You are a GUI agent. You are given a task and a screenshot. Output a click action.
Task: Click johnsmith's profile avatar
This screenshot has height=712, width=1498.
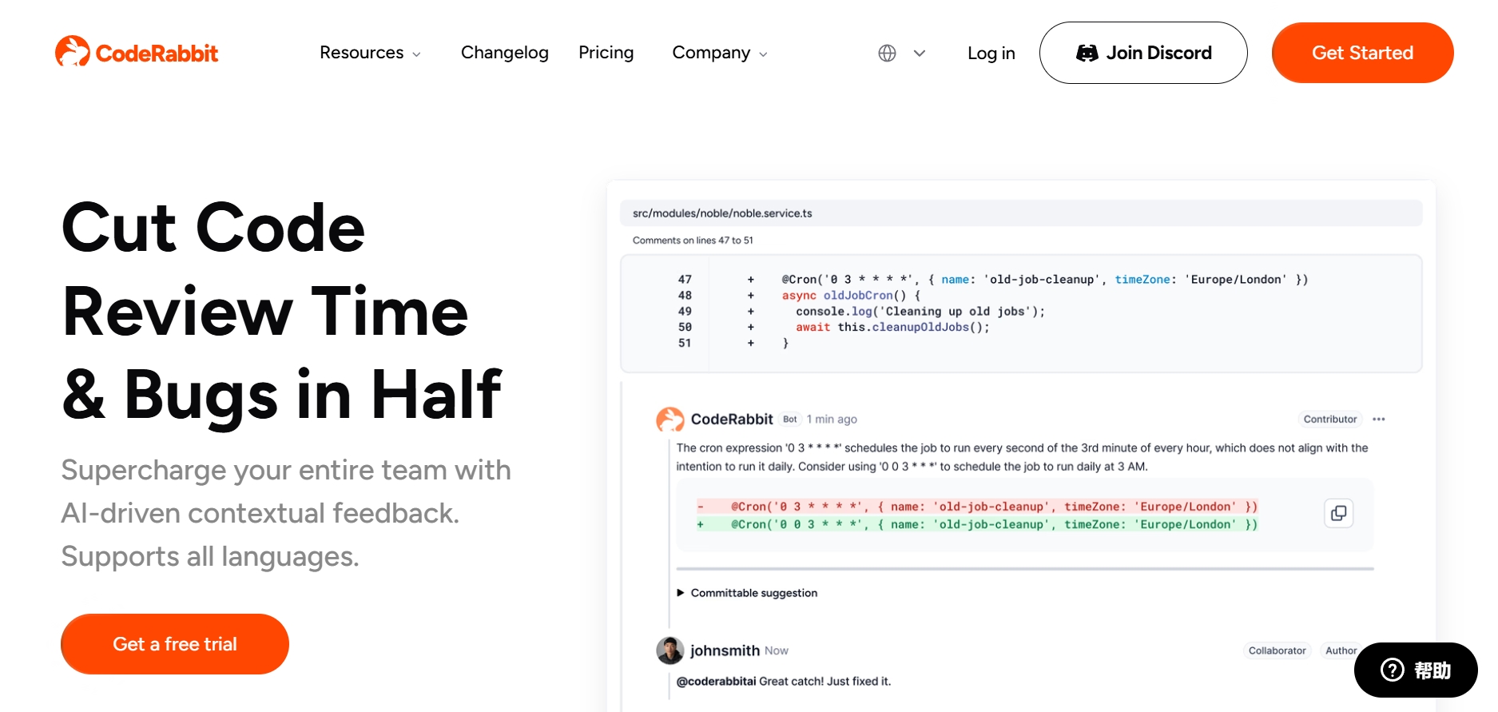coord(670,650)
